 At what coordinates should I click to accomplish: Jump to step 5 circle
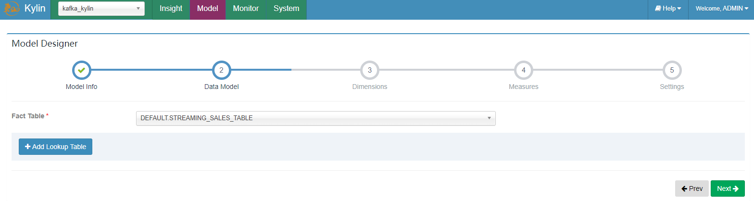pyautogui.click(x=672, y=70)
